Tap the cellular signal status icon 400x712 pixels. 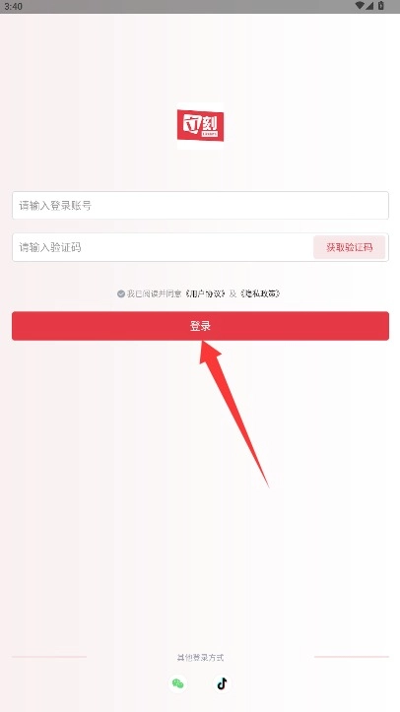pos(369,6)
